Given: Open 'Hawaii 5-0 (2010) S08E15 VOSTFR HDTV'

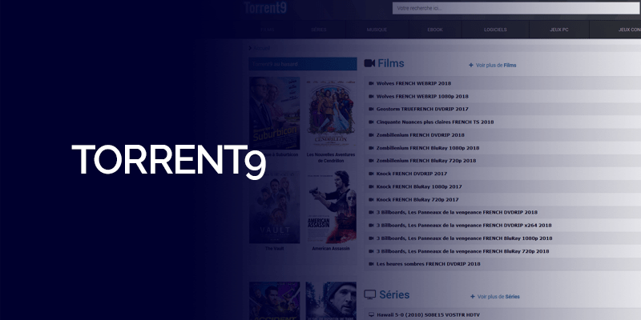Looking at the screenshot, I should click(428, 315).
